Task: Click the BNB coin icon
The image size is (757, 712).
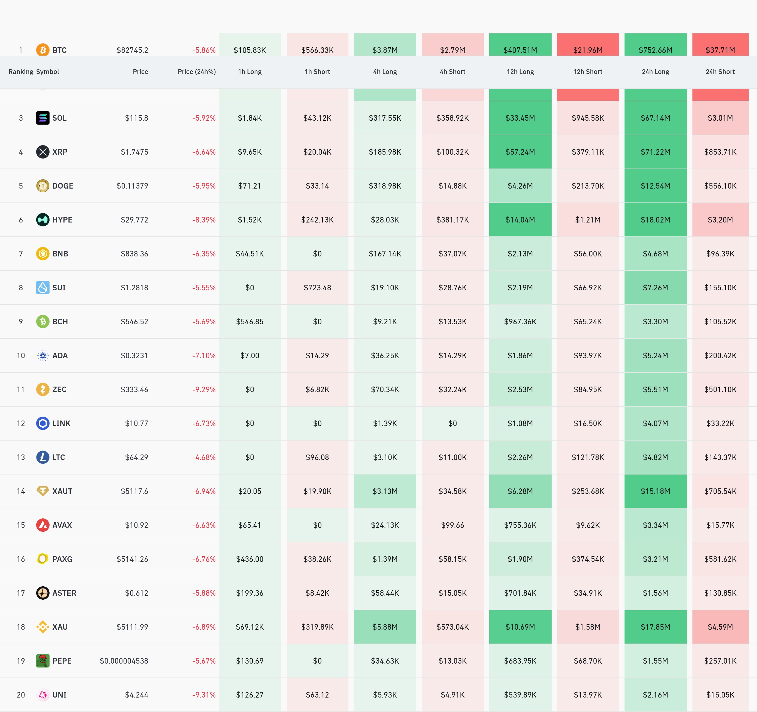Action: click(x=43, y=253)
